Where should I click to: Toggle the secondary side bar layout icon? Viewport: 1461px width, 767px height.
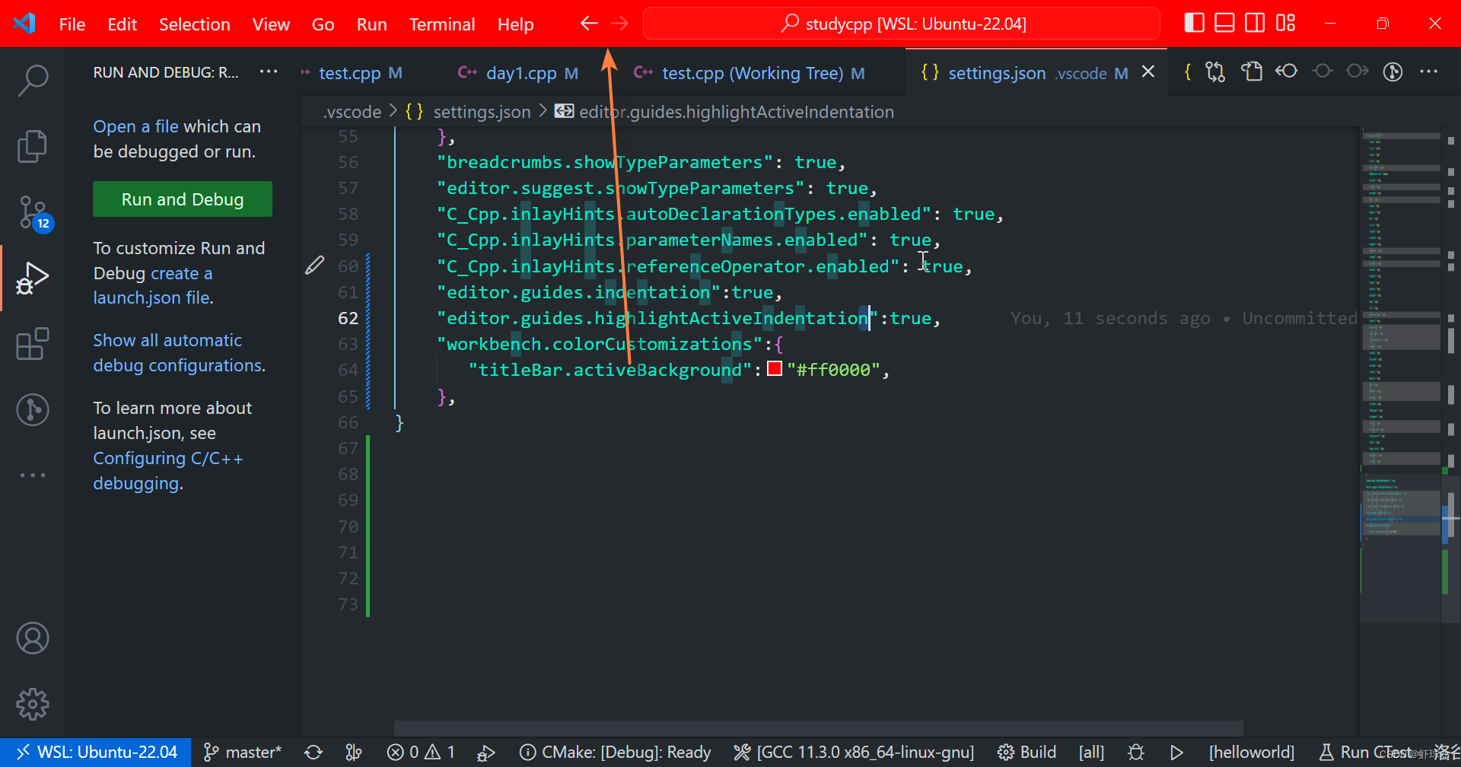1255,24
